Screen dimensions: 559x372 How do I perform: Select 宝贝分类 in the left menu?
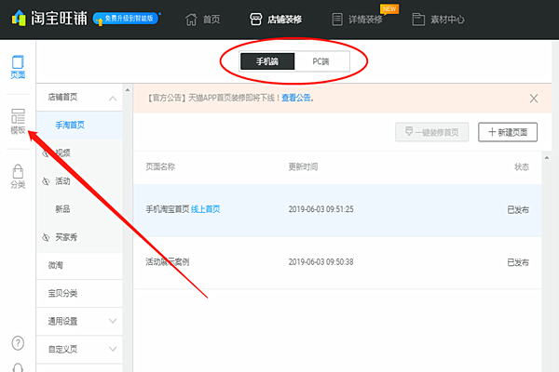62,293
